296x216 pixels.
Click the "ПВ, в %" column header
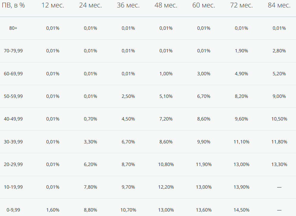13,5
